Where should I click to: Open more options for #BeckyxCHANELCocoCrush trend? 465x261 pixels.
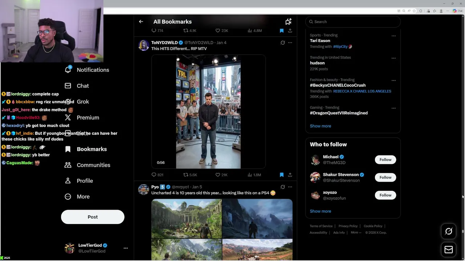coord(393,80)
